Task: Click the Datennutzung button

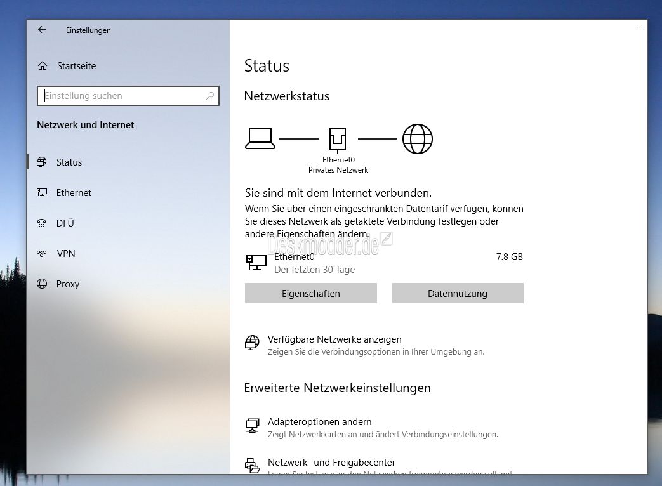Action: (458, 293)
